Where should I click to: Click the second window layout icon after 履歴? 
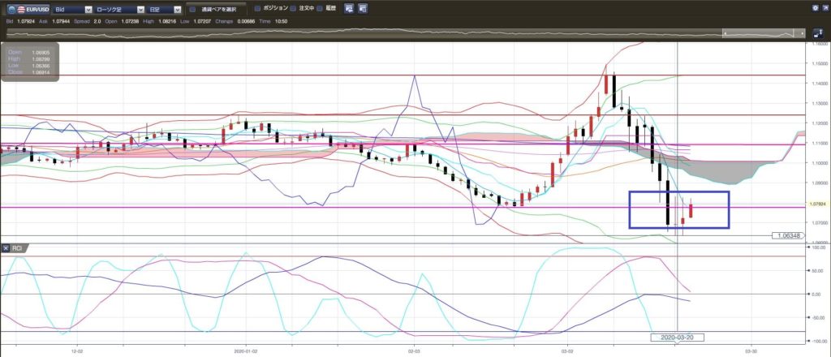pos(363,8)
